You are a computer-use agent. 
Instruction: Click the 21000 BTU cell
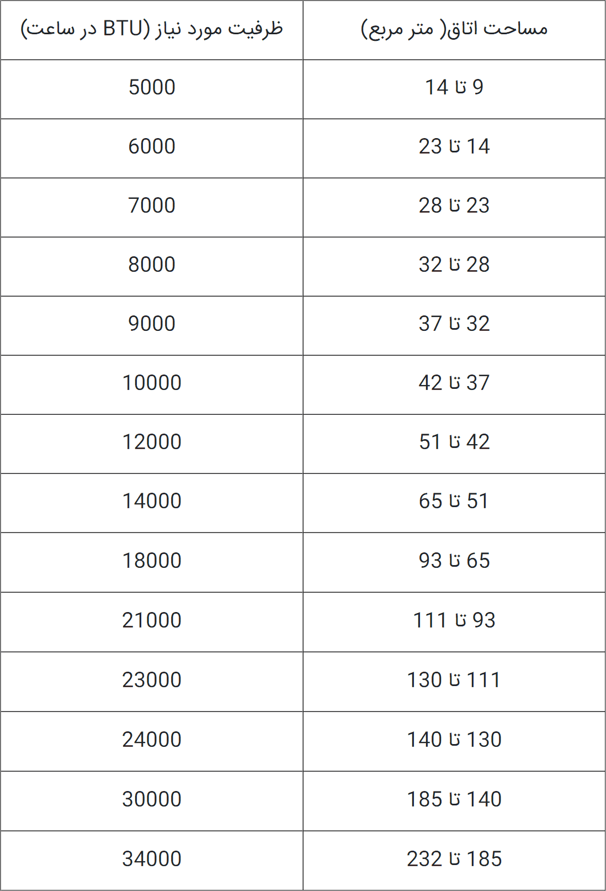point(152,620)
